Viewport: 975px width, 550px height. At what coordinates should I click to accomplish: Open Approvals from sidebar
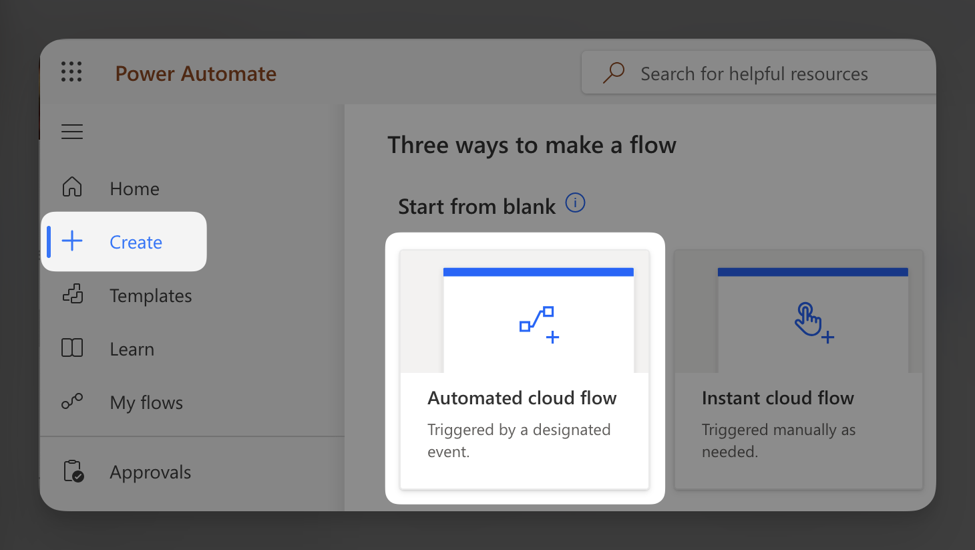pyautogui.click(x=150, y=472)
